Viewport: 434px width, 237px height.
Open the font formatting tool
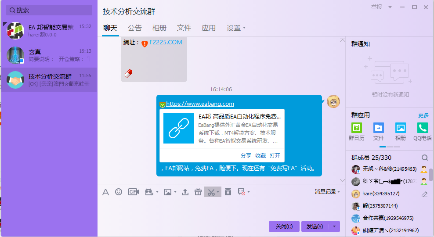(x=105, y=192)
